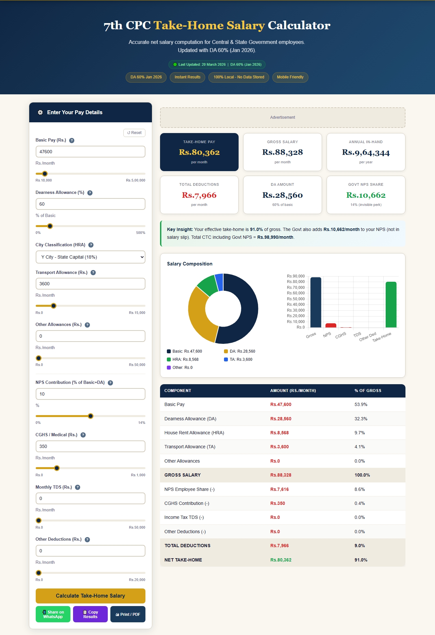The width and height of the screenshot is (435, 635).
Task: Click the Dearness Allowance help icon
Action: click(90, 193)
